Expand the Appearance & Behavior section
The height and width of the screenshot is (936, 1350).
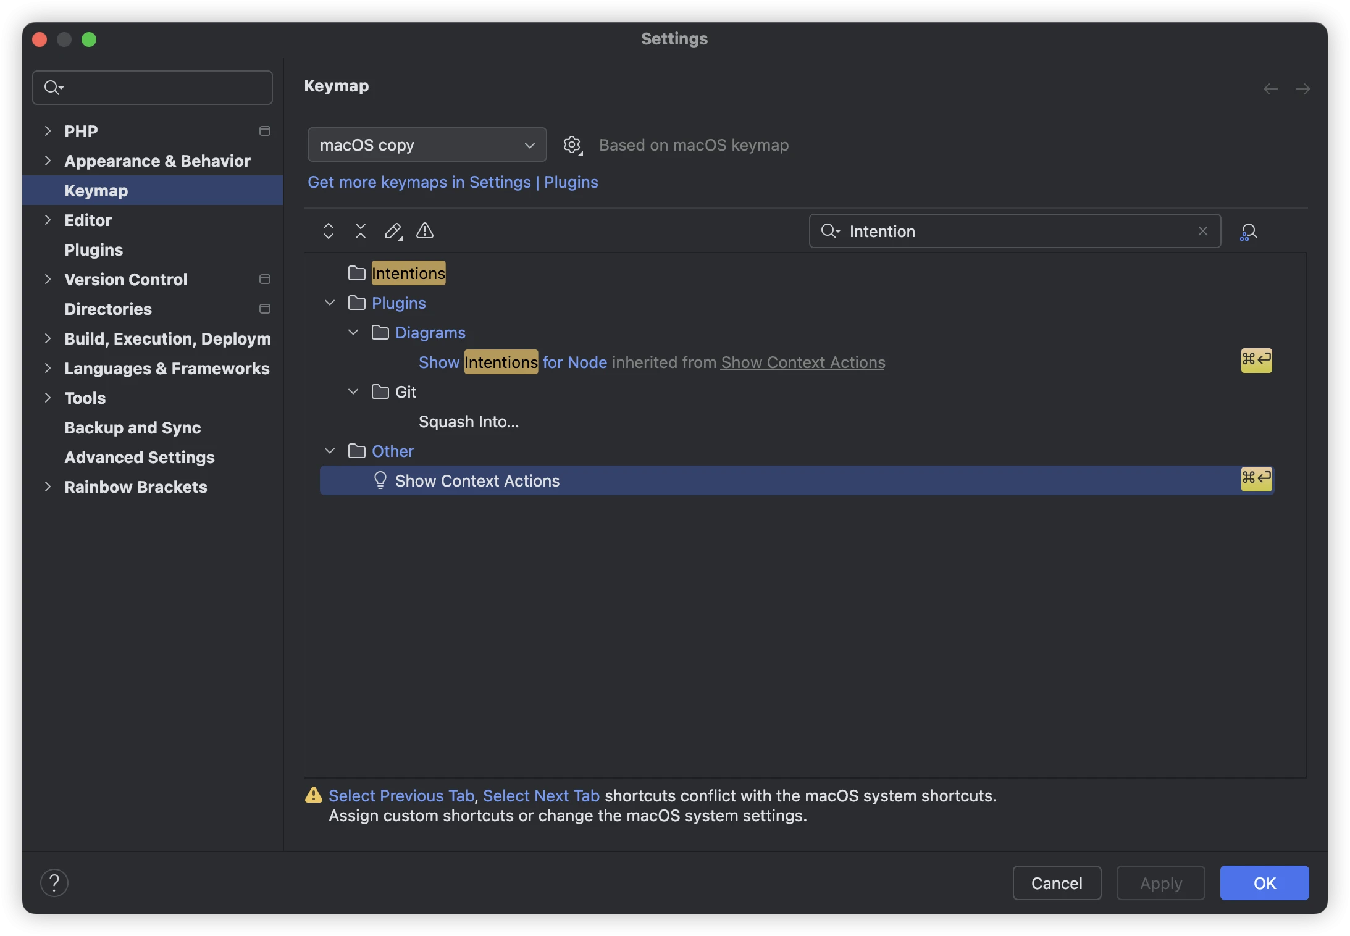tap(48, 161)
